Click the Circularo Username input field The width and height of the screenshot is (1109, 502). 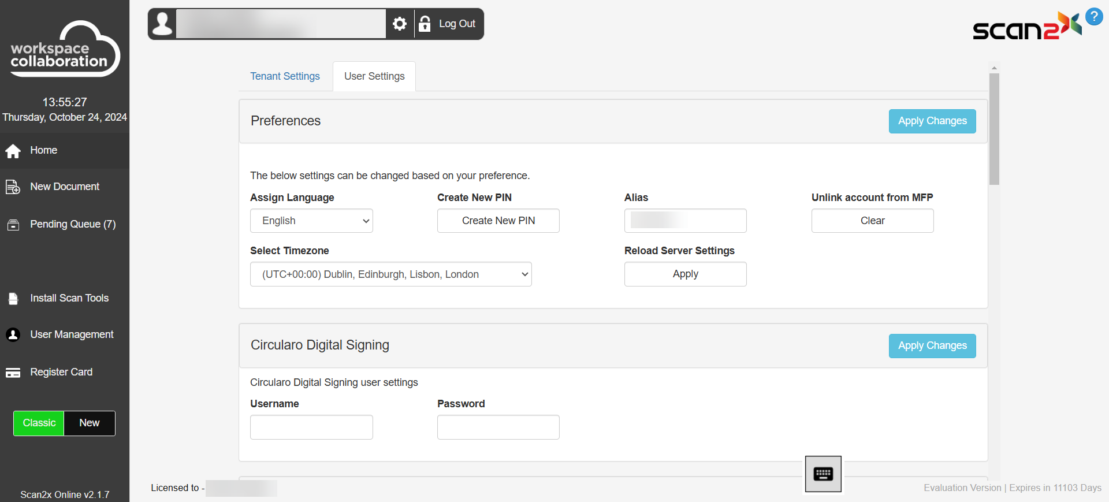(x=311, y=427)
